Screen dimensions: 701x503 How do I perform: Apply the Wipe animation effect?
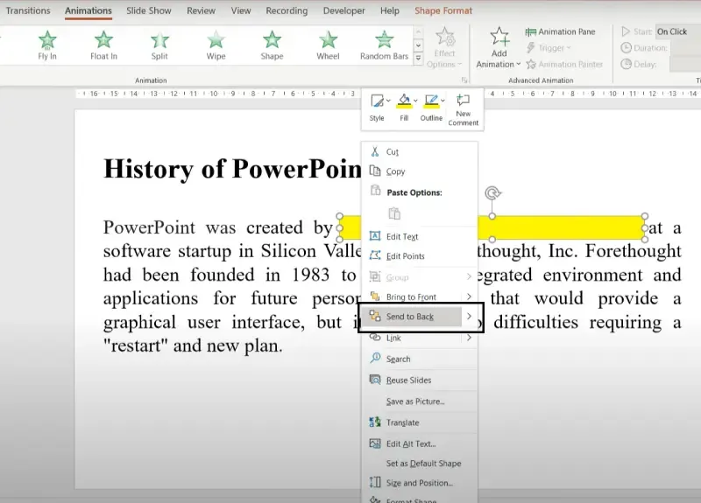coord(216,45)
